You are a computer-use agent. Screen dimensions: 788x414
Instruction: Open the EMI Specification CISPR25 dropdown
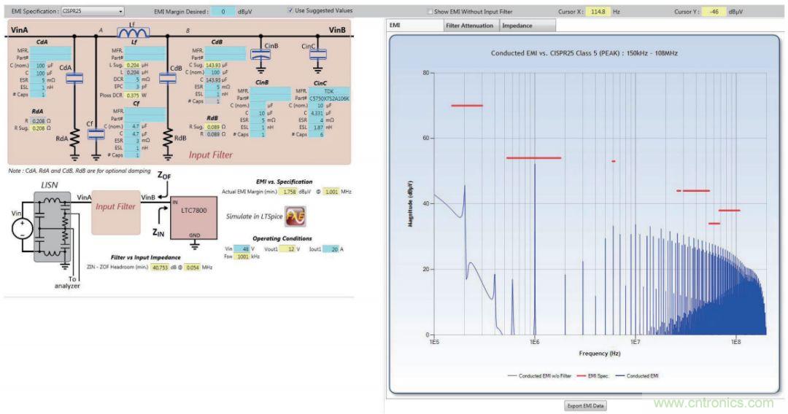(92, 12)
